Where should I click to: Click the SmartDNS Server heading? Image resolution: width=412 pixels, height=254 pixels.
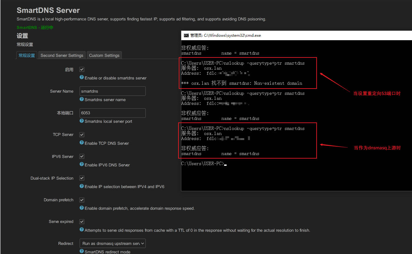(x=48, y=10)
